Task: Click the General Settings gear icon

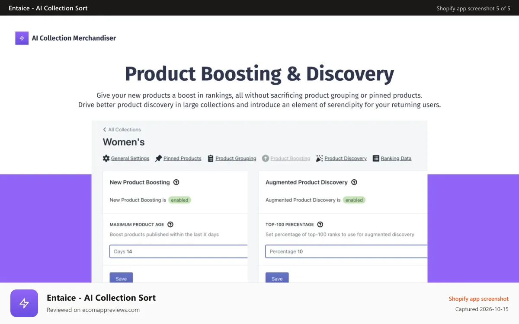Action: [x=106, y=159]
